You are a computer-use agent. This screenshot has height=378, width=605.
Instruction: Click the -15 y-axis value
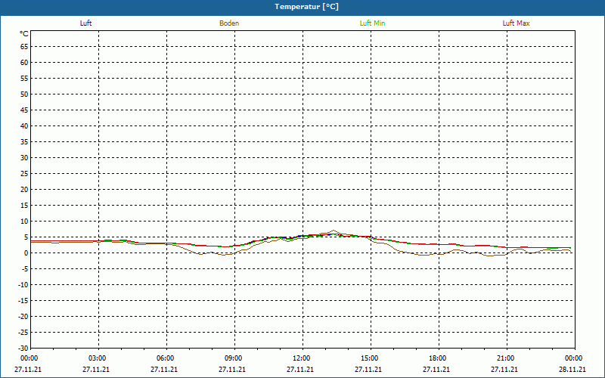23,301
